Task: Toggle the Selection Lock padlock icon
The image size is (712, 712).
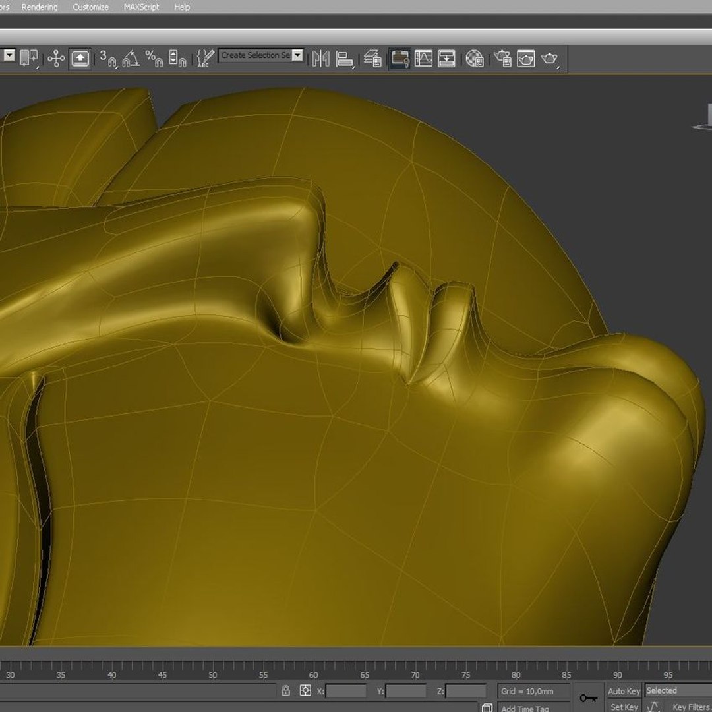Action: coord(285,691)
